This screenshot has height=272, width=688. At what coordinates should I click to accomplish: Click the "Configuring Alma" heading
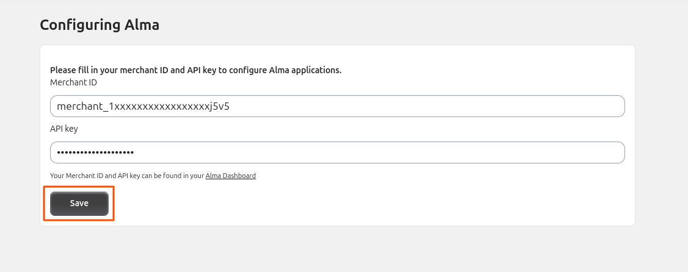coord(100,24)
